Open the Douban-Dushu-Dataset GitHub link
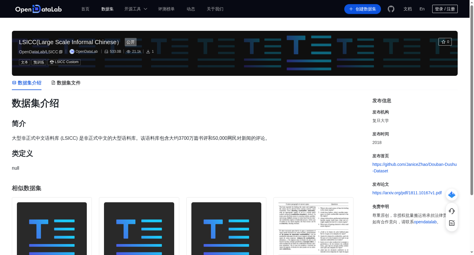 414,168
